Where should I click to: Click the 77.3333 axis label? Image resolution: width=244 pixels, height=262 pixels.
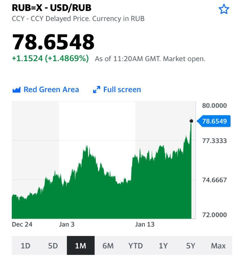[214, 141]
